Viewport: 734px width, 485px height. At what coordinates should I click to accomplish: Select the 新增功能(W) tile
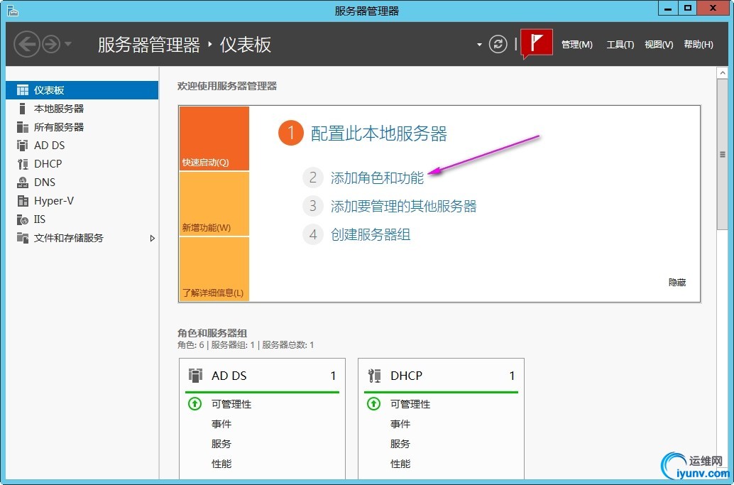[214, 204]
